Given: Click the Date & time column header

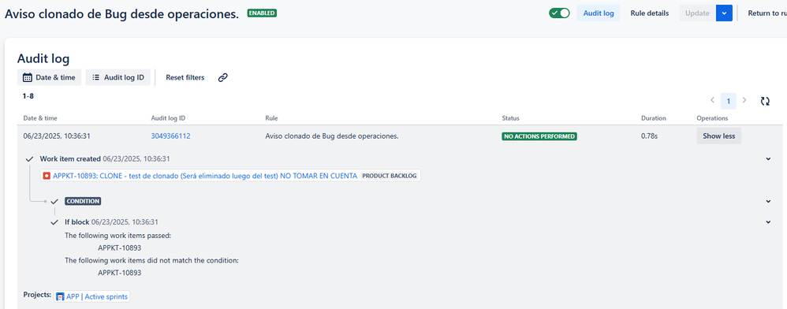Looking at the screenshot, I should 40,118.
